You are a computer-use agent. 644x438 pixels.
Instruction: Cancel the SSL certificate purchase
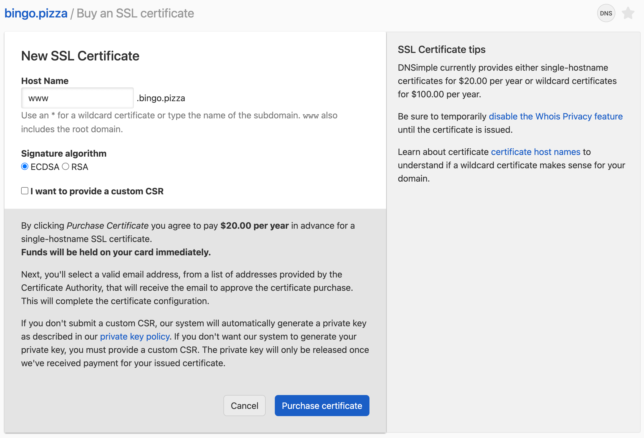244,405
